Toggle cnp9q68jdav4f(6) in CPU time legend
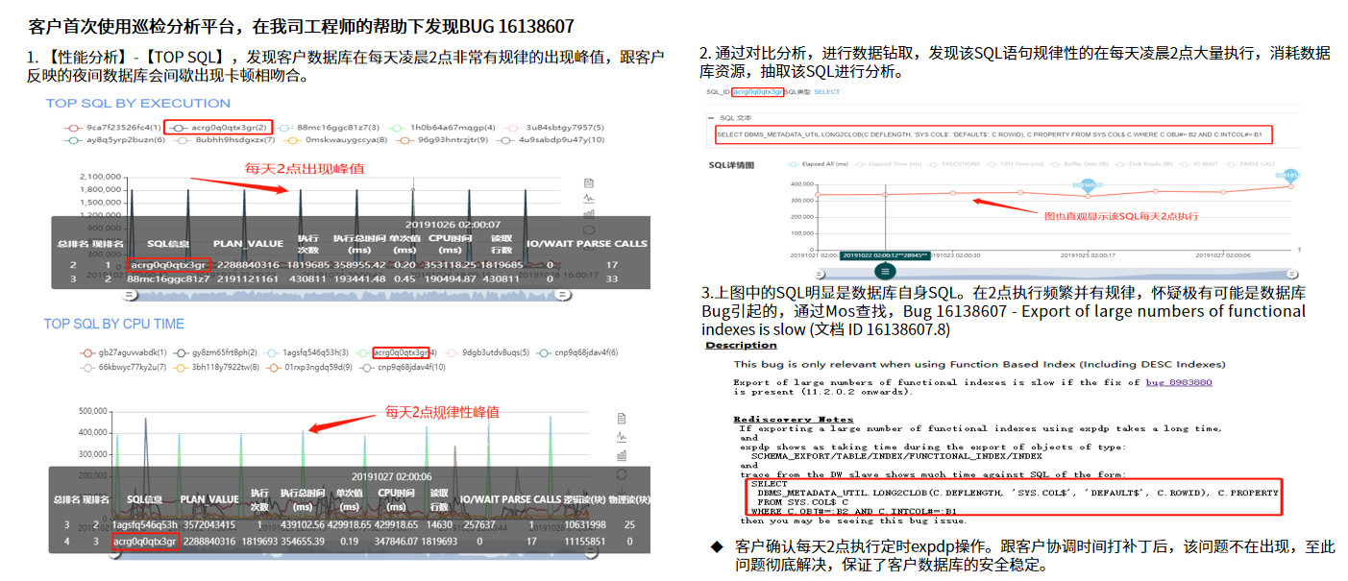 [x=576, y=352]
